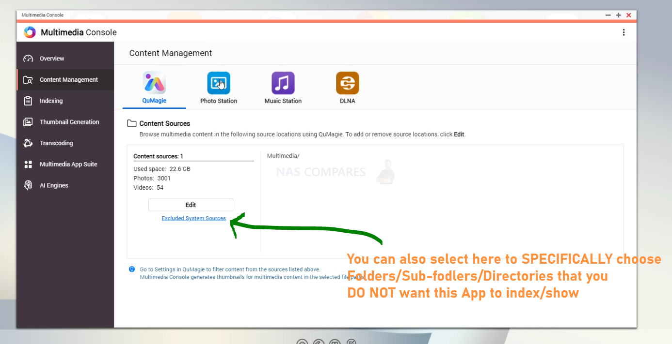
Task: Click the 'Content sources: 1' heading
Action: pyautogui.click(x=158, y=156)
